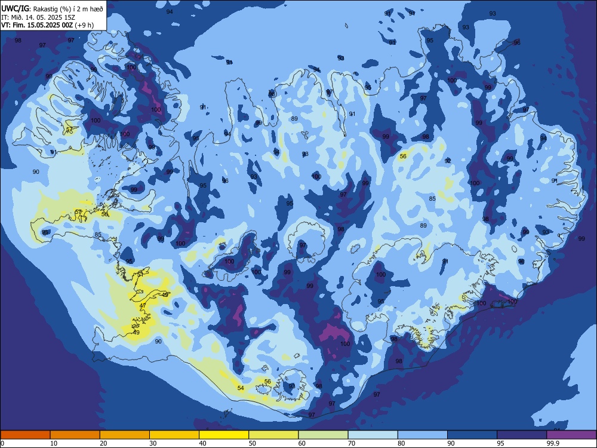The width and height of the screenshot is (597, 448).
Task: Click the legend scale label '80'
Action: click(401, 443)
